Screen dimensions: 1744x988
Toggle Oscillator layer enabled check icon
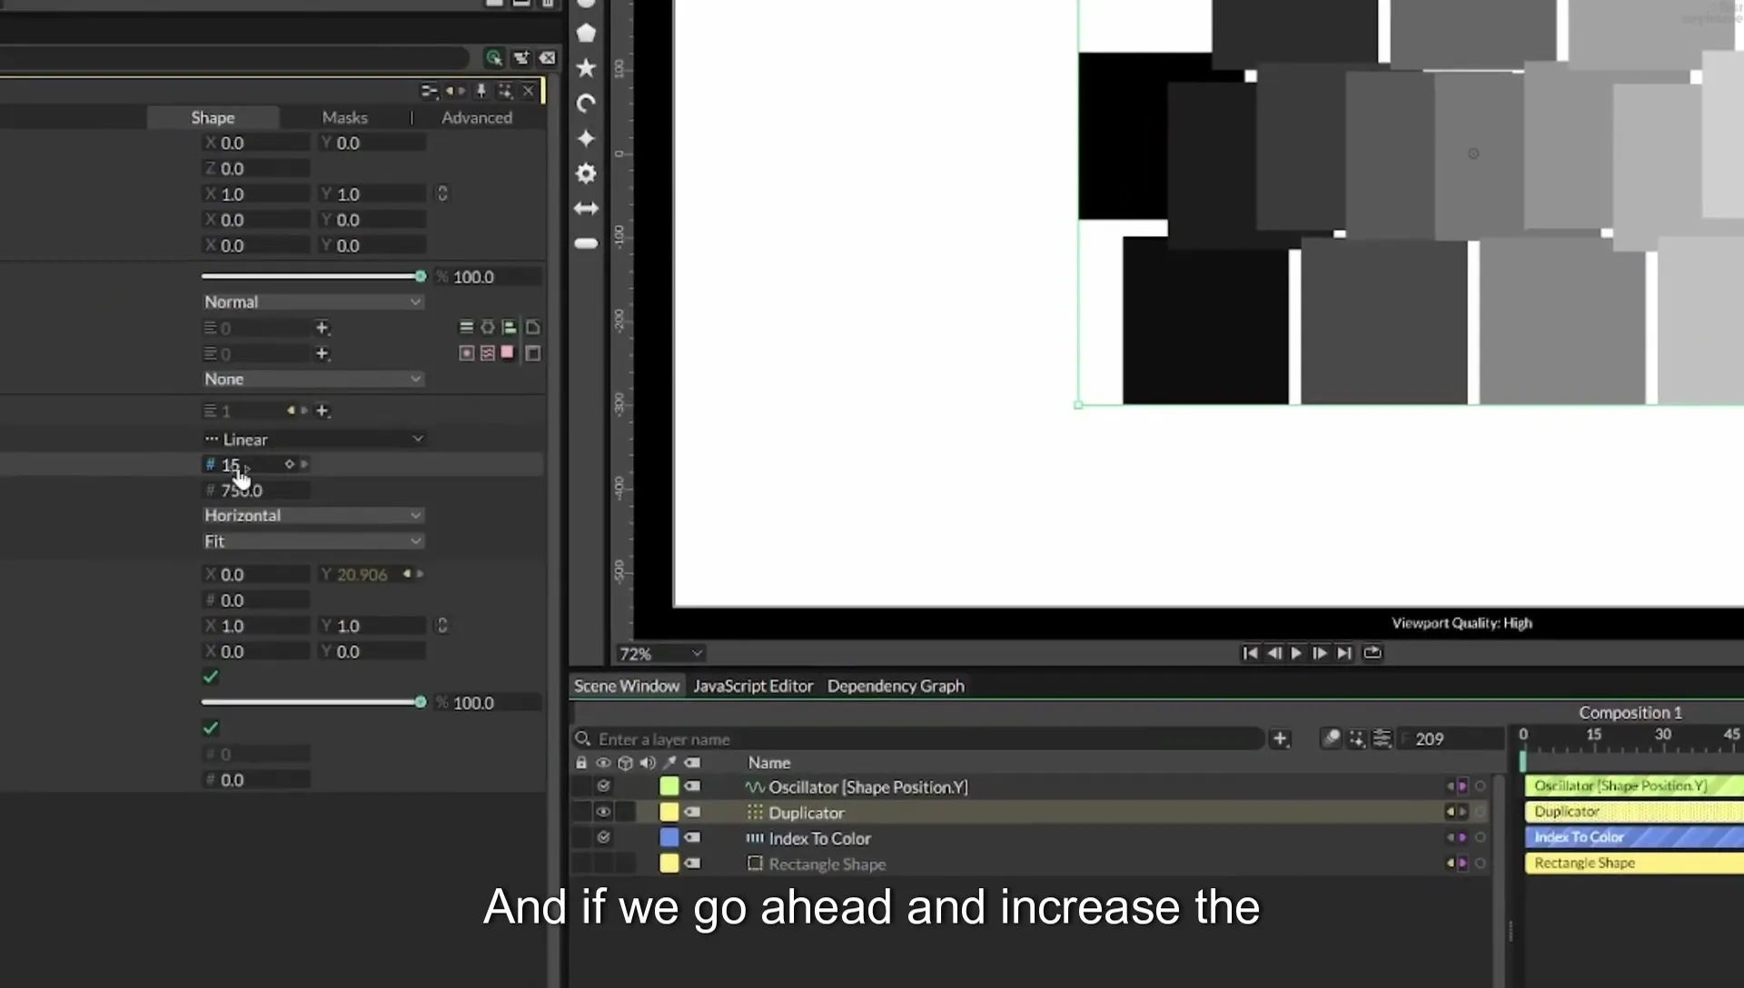pos(603,786)
